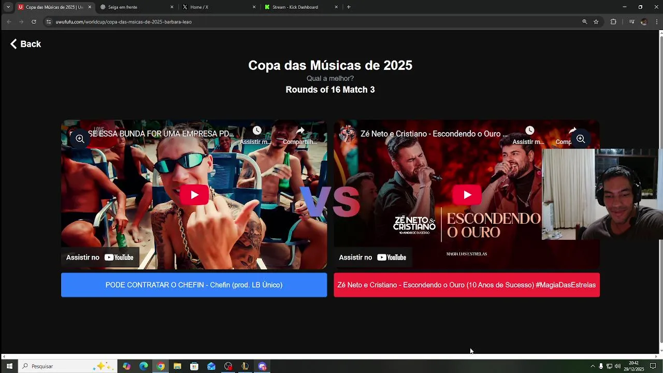Close the Copa das Músicas tab
Image resolution: width=663 pixels, height=373 pixels.
click(90, 7)
